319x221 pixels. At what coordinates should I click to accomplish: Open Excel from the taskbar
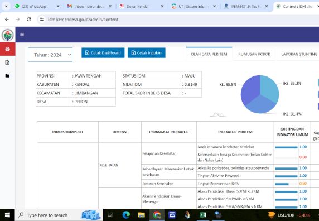(x=202, y=215)
